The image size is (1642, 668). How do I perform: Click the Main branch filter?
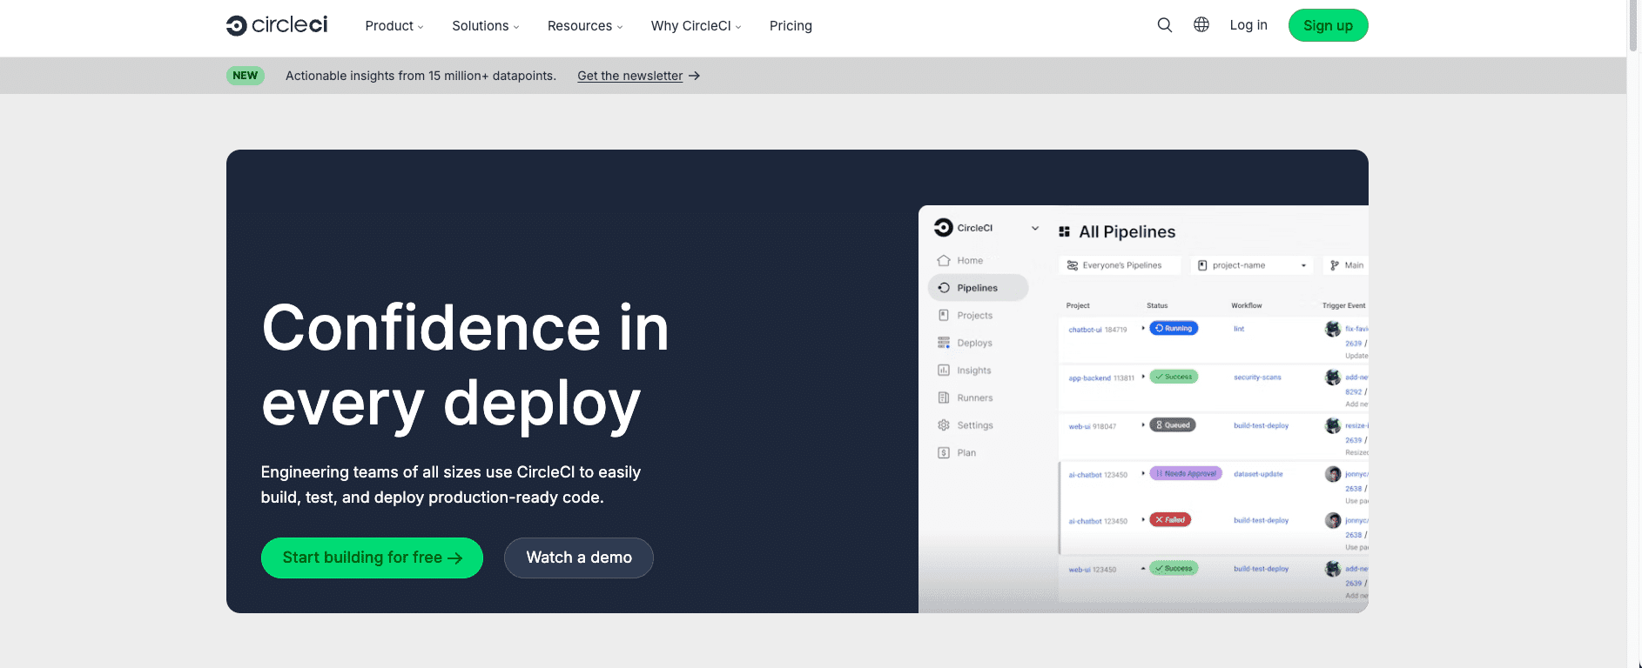click(1346, 265)
